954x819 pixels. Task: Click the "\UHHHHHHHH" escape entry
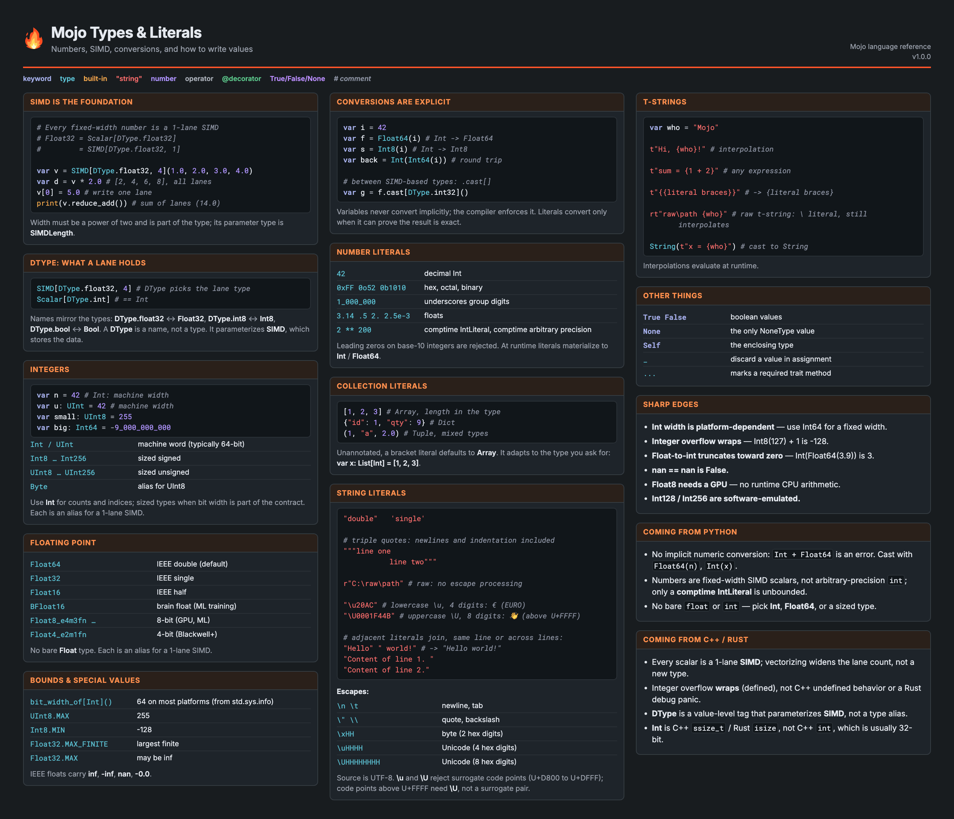tap(359, 762)
